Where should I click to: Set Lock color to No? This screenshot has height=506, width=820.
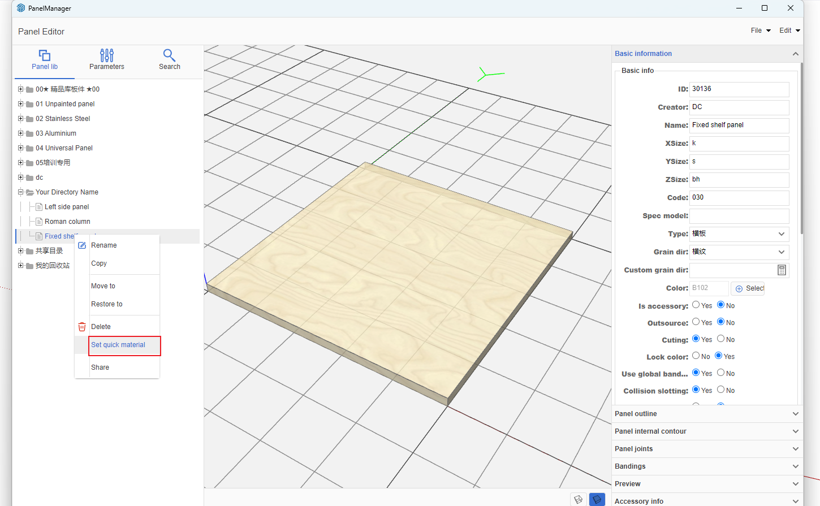pyautogui.click(x=696, y=356)
